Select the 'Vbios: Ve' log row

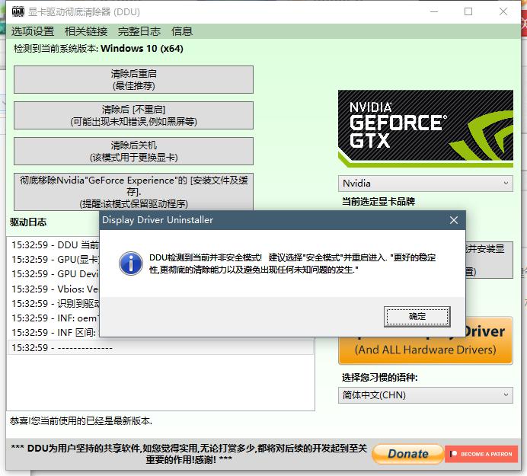pos(54,289)
